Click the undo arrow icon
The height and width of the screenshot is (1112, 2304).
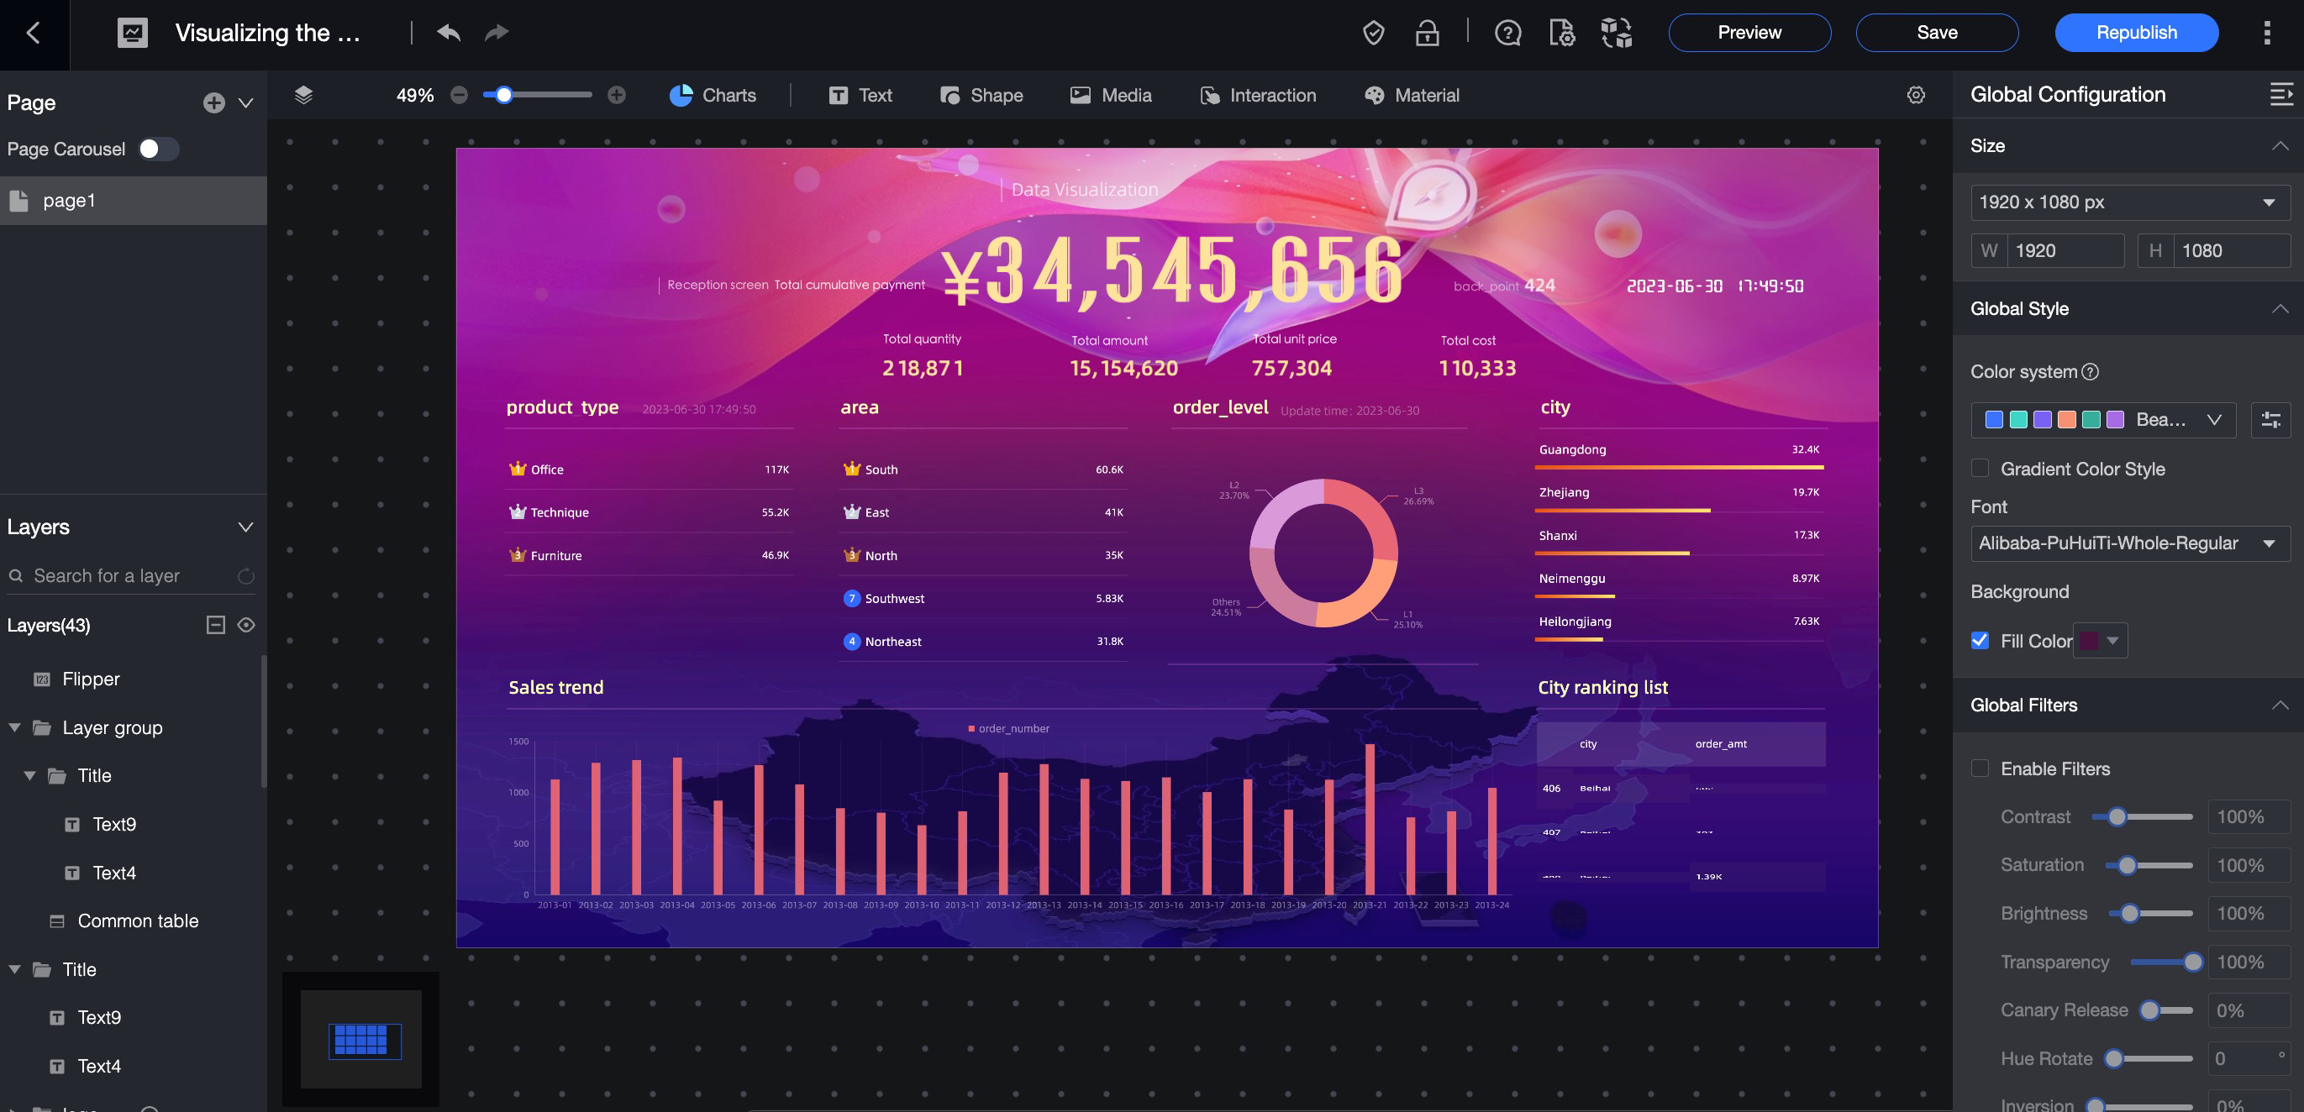[x=448, y=33]
